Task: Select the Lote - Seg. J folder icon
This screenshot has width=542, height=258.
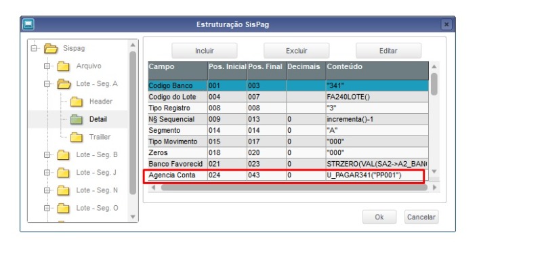Action: point(63,173)
